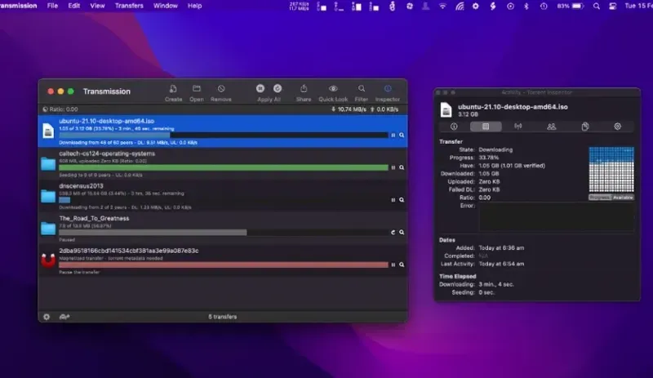Open Spotlight search in menu bar
Image resolution: width=653 pixels, height=378 pixels.
click(x=597, y=7)
